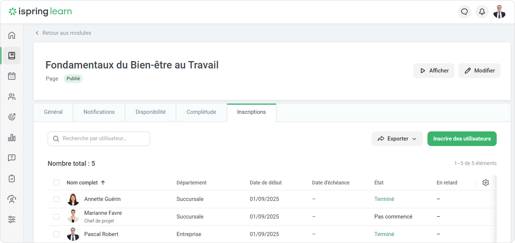Sort by the Nom complet column
The width and height of the screenshot is (515, 243).
tap(82, 183)
